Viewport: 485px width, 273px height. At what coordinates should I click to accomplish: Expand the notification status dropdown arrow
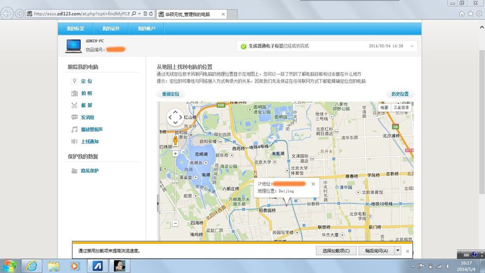412,46
